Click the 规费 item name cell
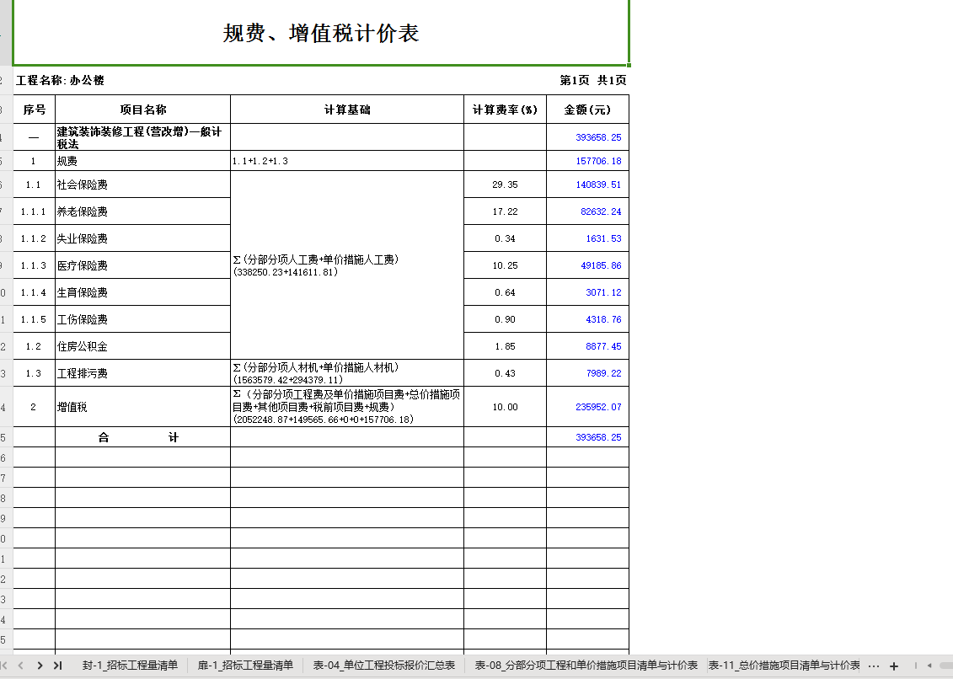 [x=143, y=161]
